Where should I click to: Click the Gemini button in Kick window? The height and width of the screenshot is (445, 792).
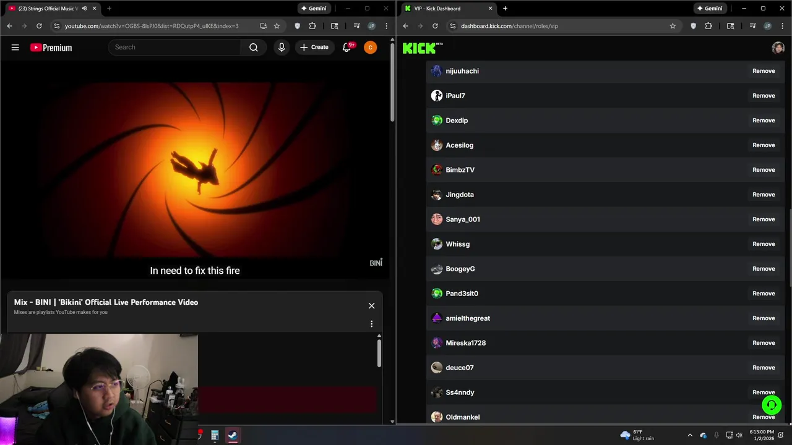pyautogui.click(x=709, y=8)
